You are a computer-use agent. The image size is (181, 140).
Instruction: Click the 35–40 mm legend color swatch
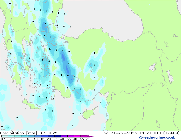click(x=71, y=136)
